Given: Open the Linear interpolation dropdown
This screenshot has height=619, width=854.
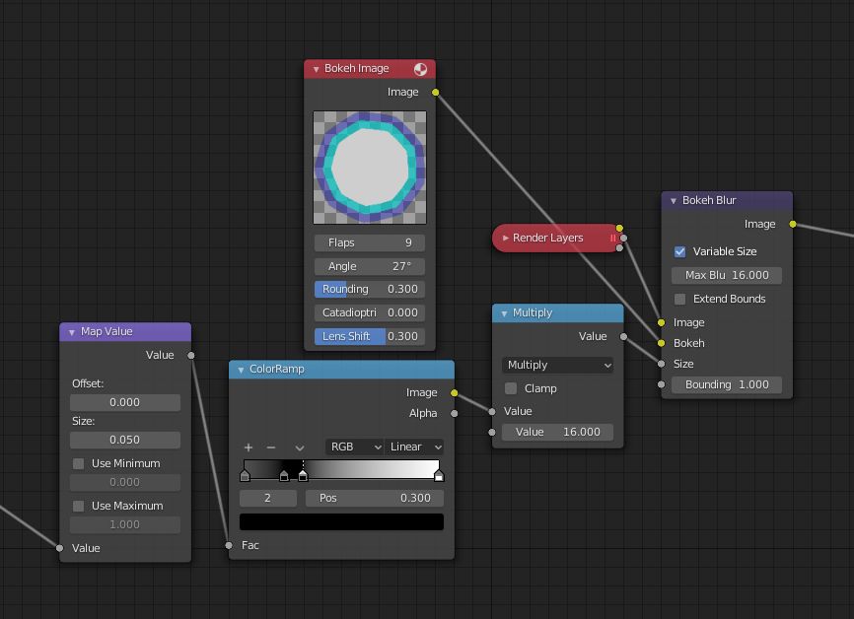Looking at the screenshot, I should point(414,447).
